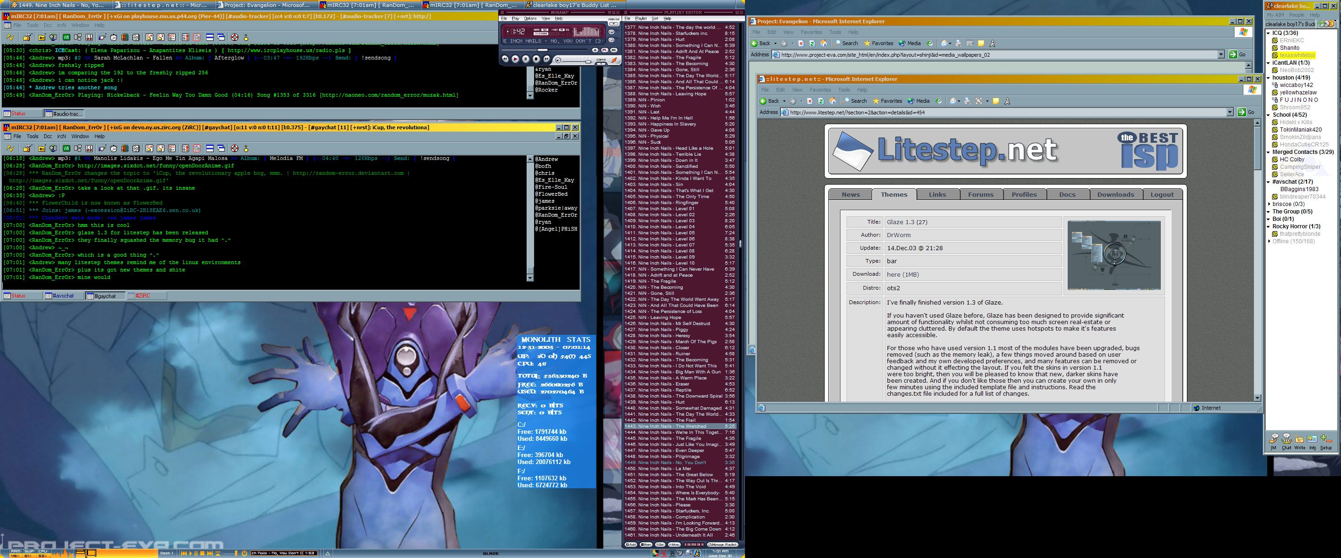Open Winamp video/vis dropdown arrow
The width and height of the screenshot is (1341, 558).
pos(614,24)
